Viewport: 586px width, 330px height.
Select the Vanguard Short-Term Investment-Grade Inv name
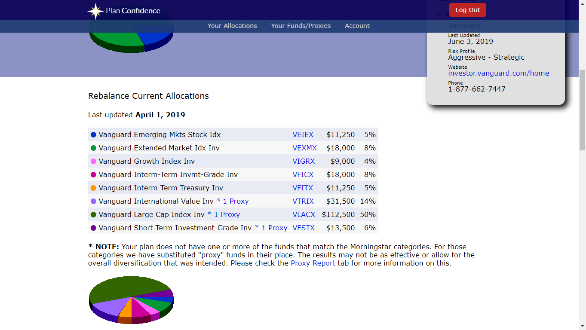coord(175,228)
